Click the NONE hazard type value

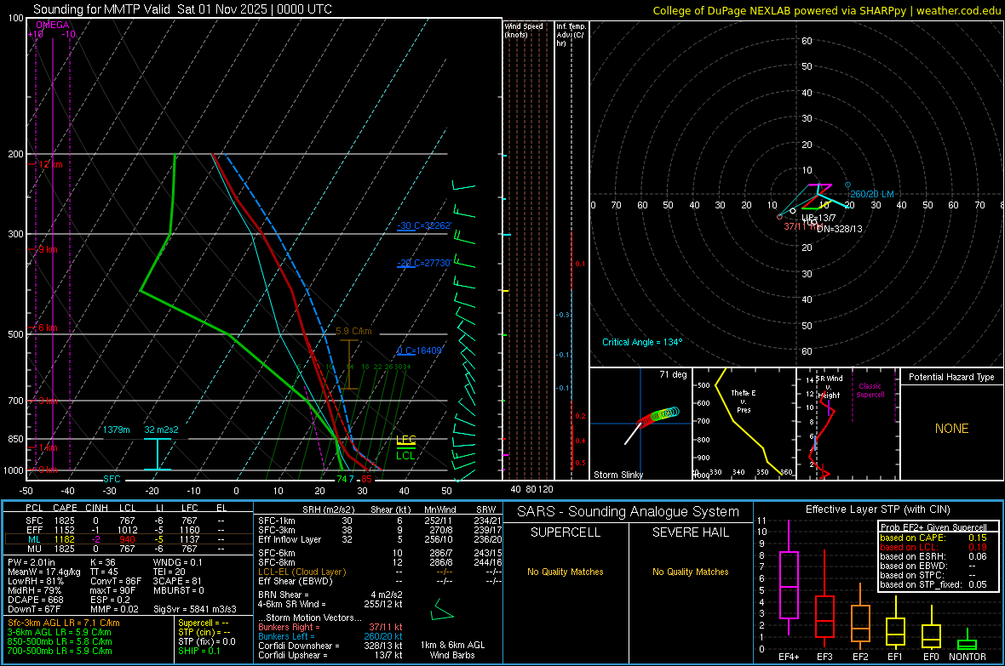[x=951, y=429]
